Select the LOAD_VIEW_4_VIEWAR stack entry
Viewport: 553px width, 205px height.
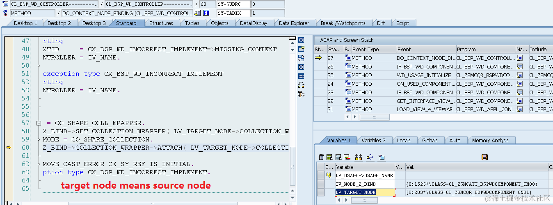(425, 109)
